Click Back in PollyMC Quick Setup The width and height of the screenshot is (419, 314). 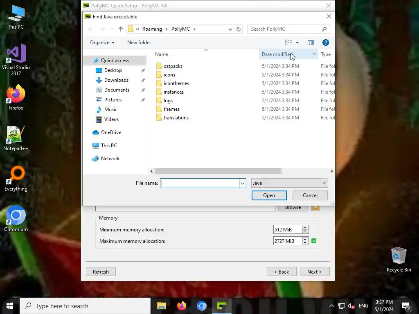[282, 271]
